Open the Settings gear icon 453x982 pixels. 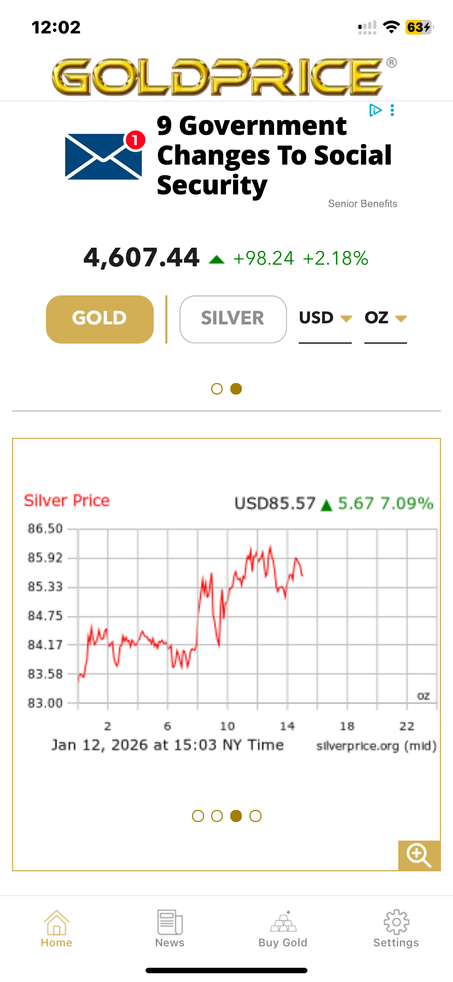pyautogui.click(x=396, y=922)
